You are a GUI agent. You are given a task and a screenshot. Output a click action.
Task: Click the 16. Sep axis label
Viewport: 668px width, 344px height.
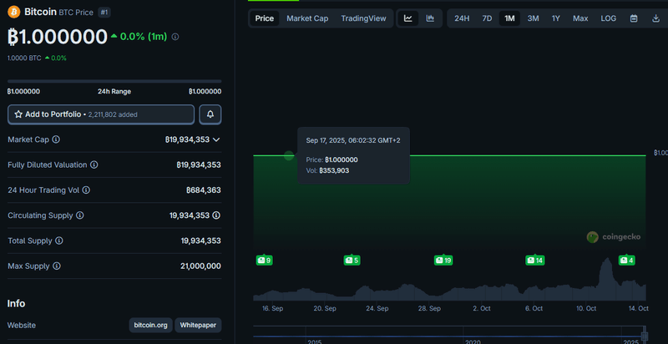[273, 309]
